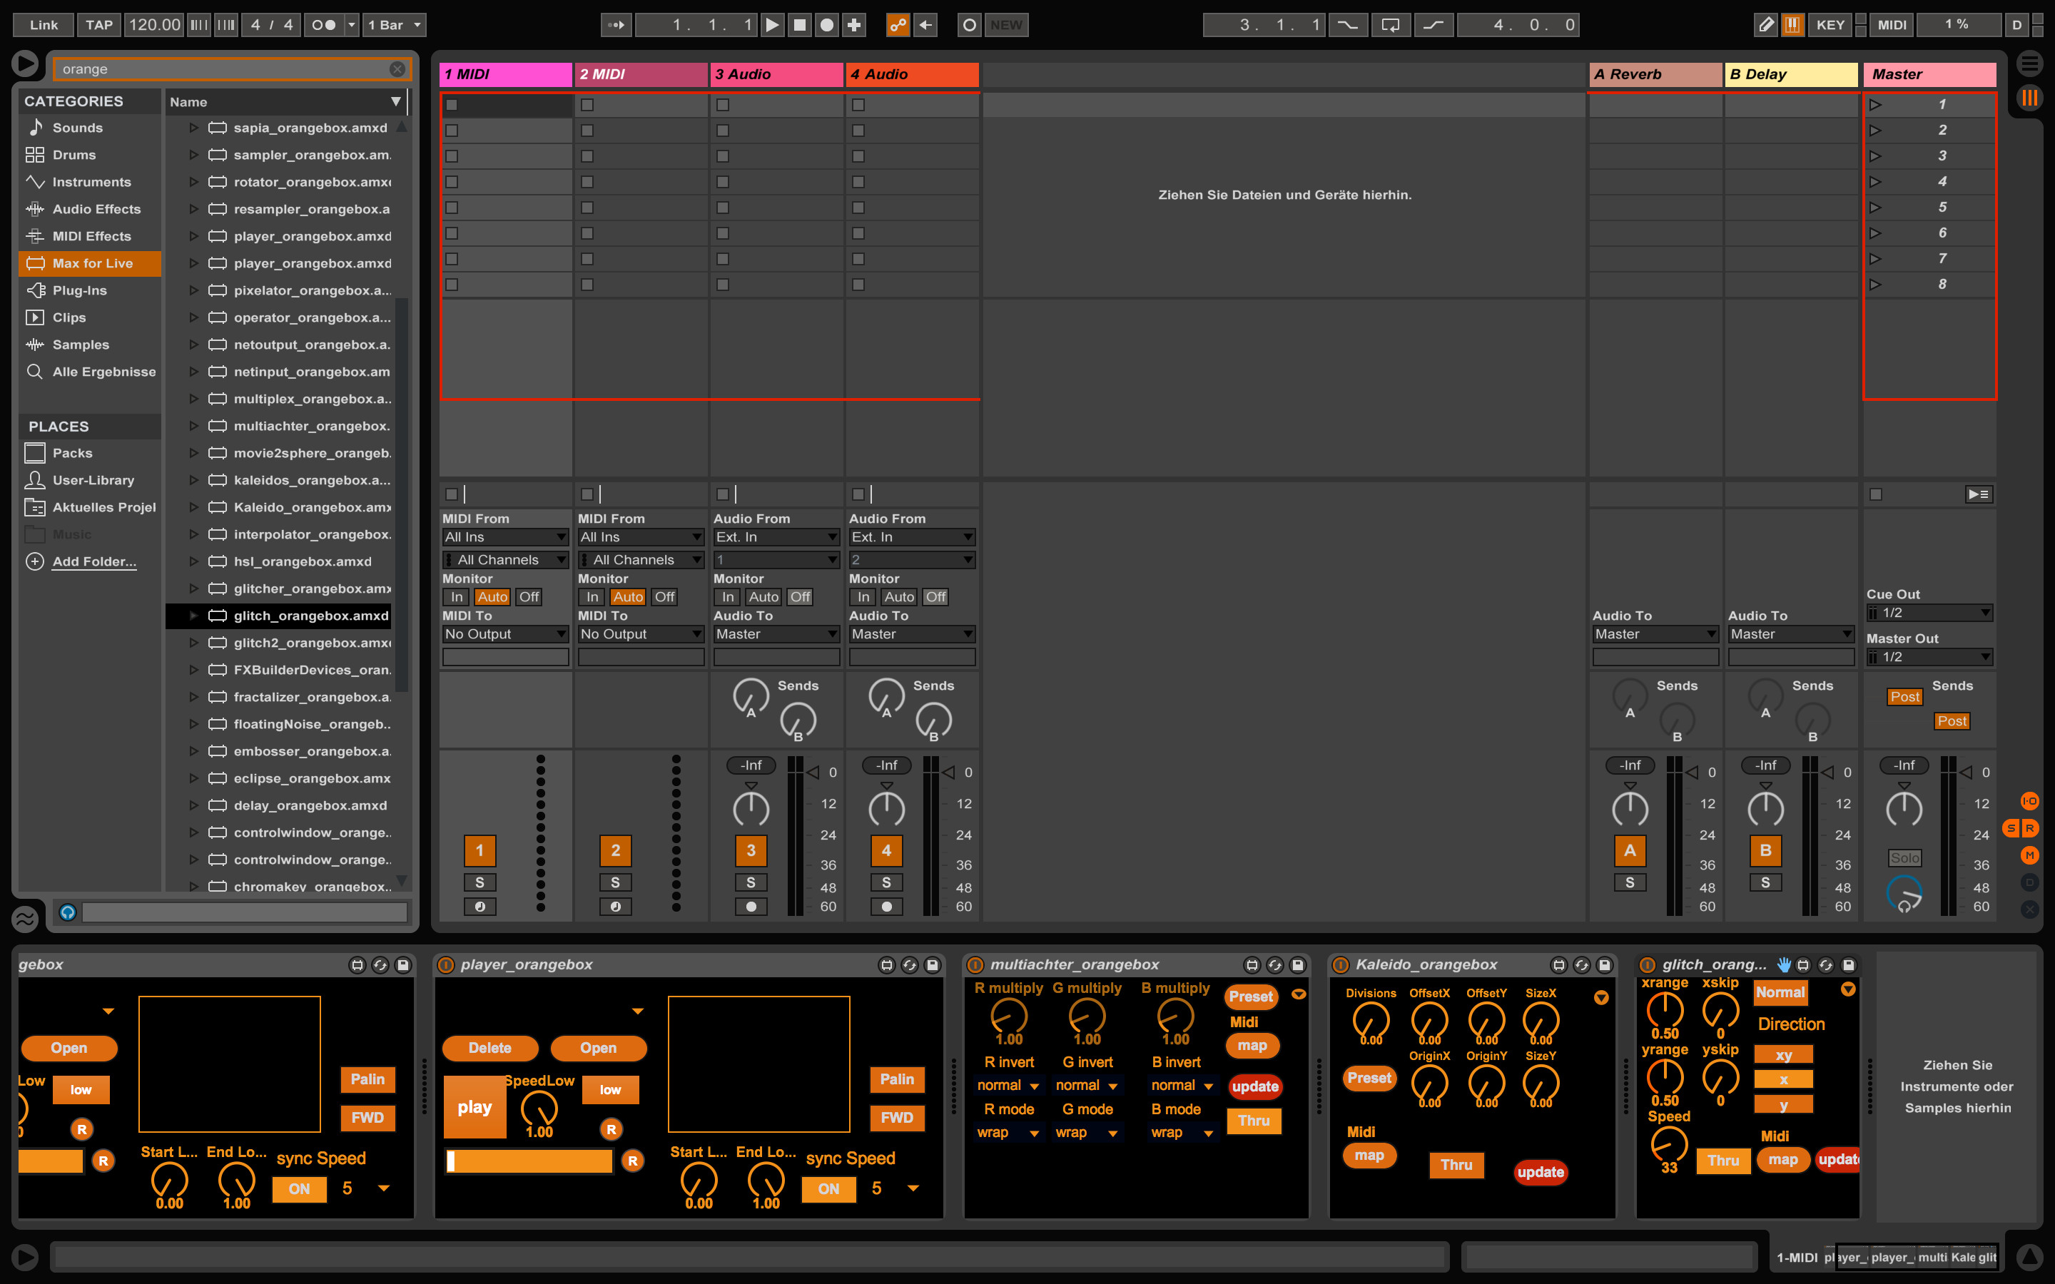Screen dimensions: 2055x1284
Task: Enable Draw Mode pencil icon
Action: tap(1765, 25)
